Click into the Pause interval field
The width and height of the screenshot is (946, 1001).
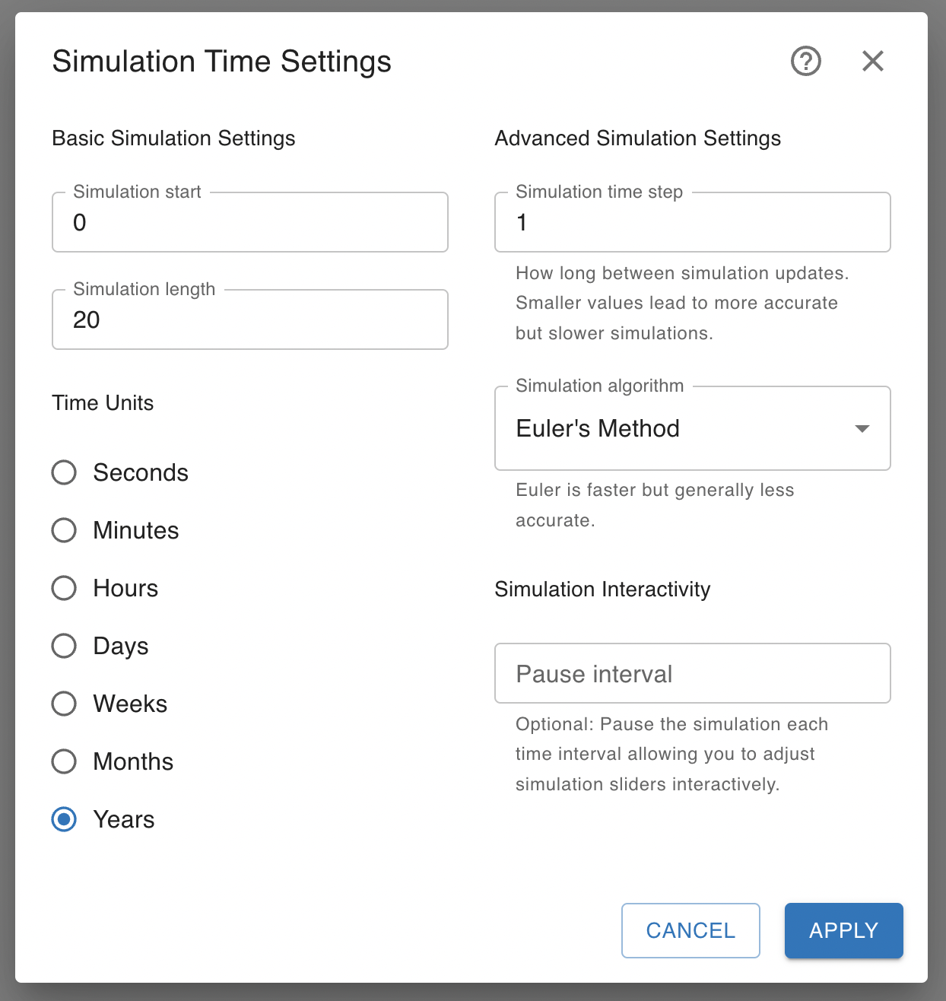692,674
